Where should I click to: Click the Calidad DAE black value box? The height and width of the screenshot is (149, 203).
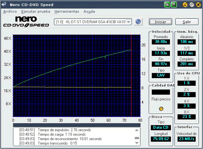tap(161, 92)
